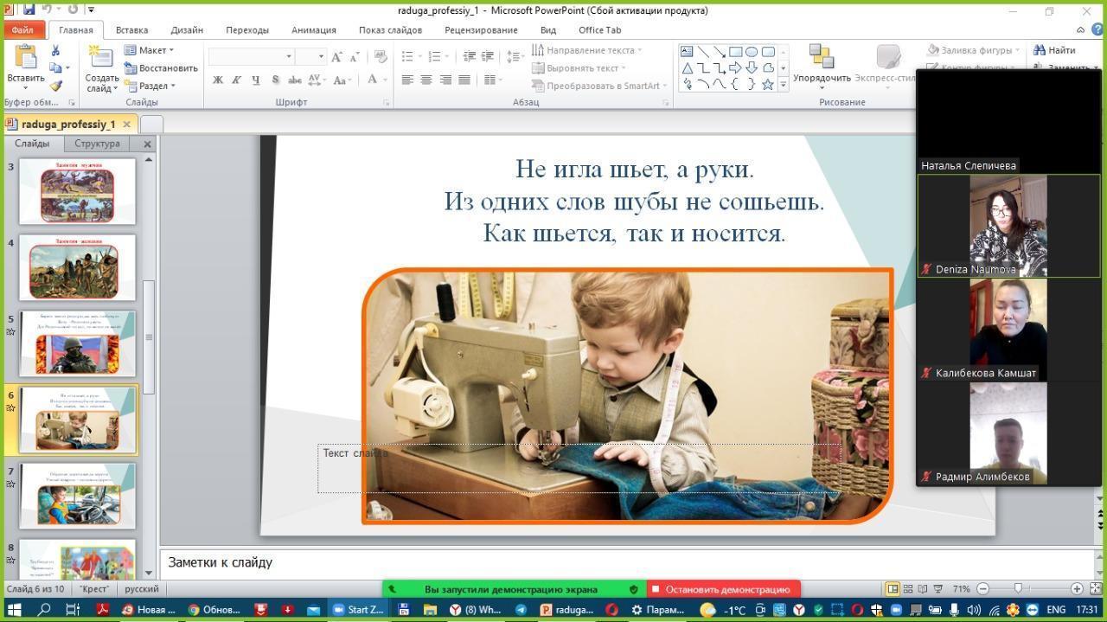This screenshot has height=622, width=1107.
Task: Click the Arrange (Упорядочить) icon
Action: coord(821,57)
